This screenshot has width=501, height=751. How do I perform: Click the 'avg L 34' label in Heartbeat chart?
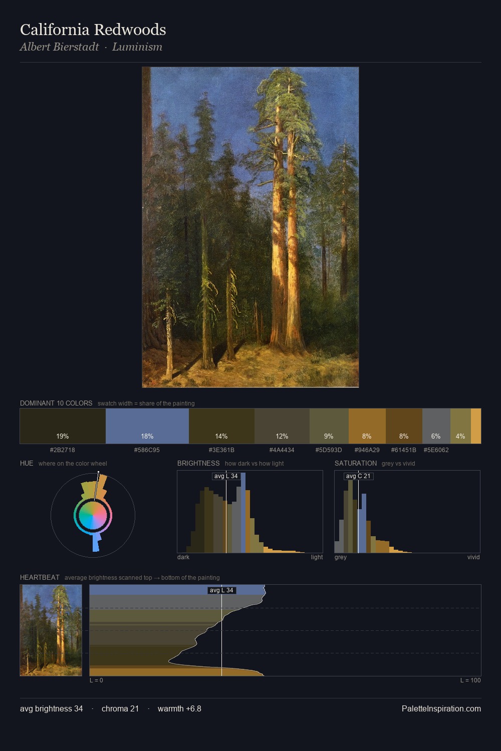(221, 590)
